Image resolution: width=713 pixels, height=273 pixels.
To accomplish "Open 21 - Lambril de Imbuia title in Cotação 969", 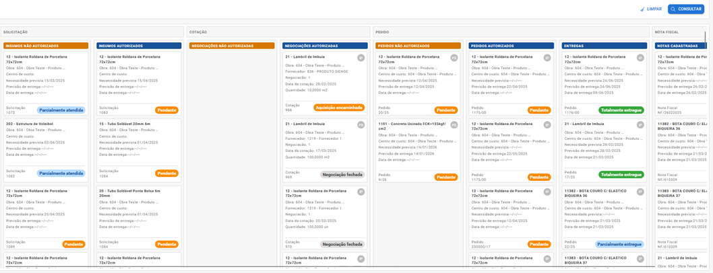I will 305,124.
